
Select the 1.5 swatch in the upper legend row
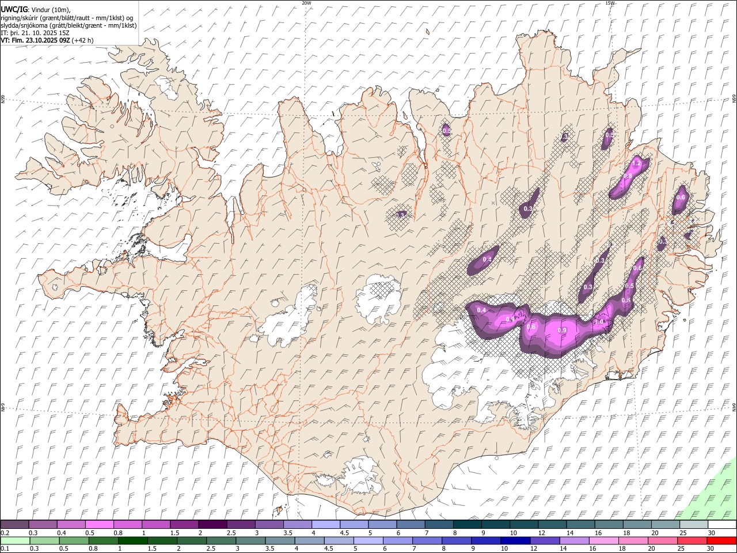point(184,525)
